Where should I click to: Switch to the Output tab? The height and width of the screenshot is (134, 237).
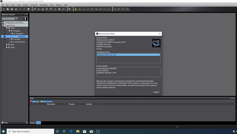point(33,123)
